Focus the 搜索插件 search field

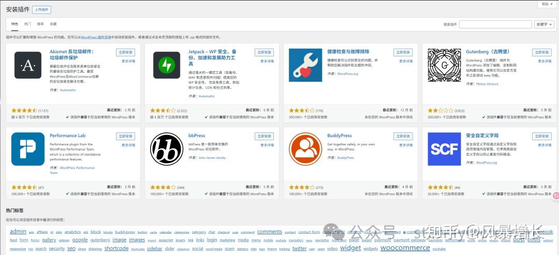coord(495,24)
